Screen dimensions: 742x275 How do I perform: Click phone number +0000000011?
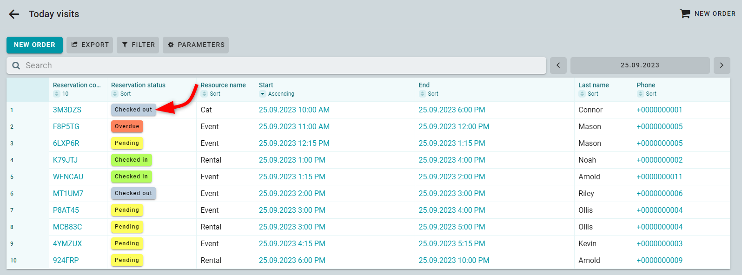pyautogui.click(x=660, y=177)
